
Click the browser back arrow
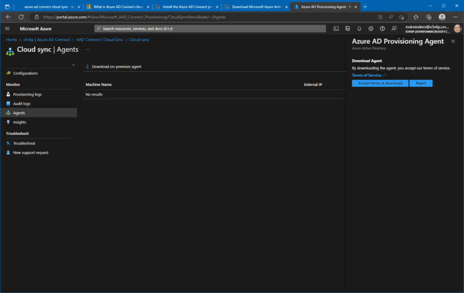(x=8, y=17)
